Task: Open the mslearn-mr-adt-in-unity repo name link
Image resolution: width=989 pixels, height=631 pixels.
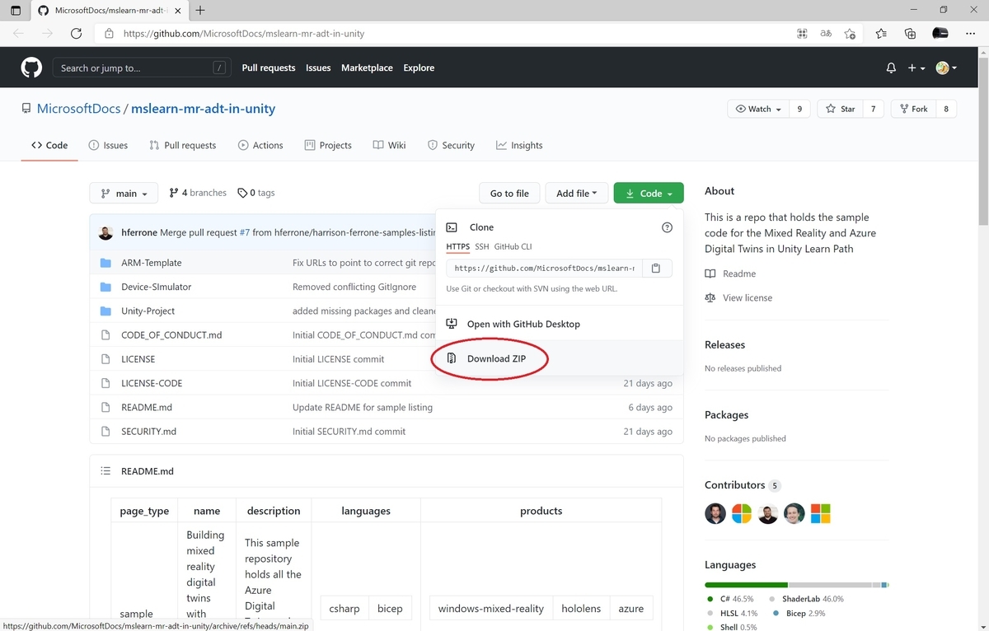Action: pos(203,108)
